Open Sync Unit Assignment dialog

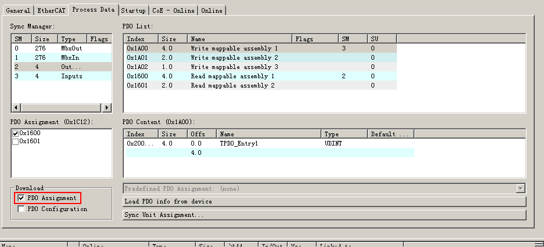tap(324, 215)
